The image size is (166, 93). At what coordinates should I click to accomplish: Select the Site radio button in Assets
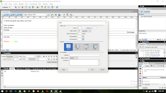pyautogui.click(x=151, y=66)
